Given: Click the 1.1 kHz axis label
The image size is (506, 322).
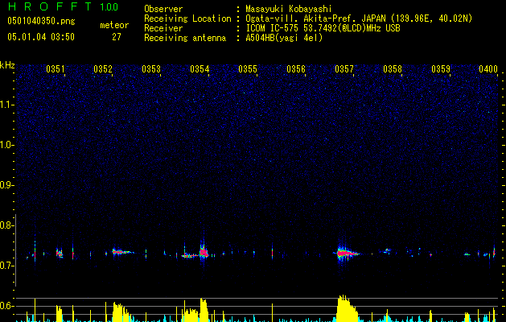Looking at the screenshot, I should pyautogui.click(x=7, y=105).
